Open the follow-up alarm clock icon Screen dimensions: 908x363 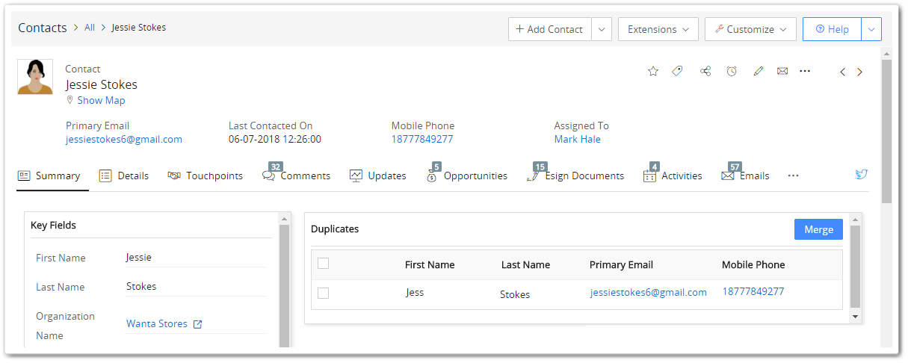tap(732, 72)
